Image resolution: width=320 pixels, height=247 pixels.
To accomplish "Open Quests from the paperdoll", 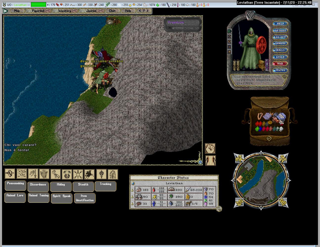I will click(x=280, y=44).
